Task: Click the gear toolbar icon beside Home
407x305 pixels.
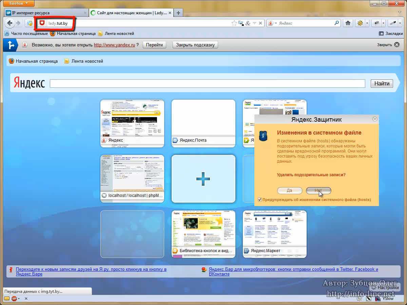Action: tap(359, 23)
